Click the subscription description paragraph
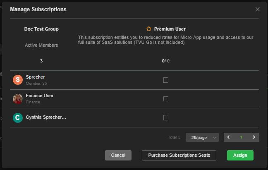 165,40
